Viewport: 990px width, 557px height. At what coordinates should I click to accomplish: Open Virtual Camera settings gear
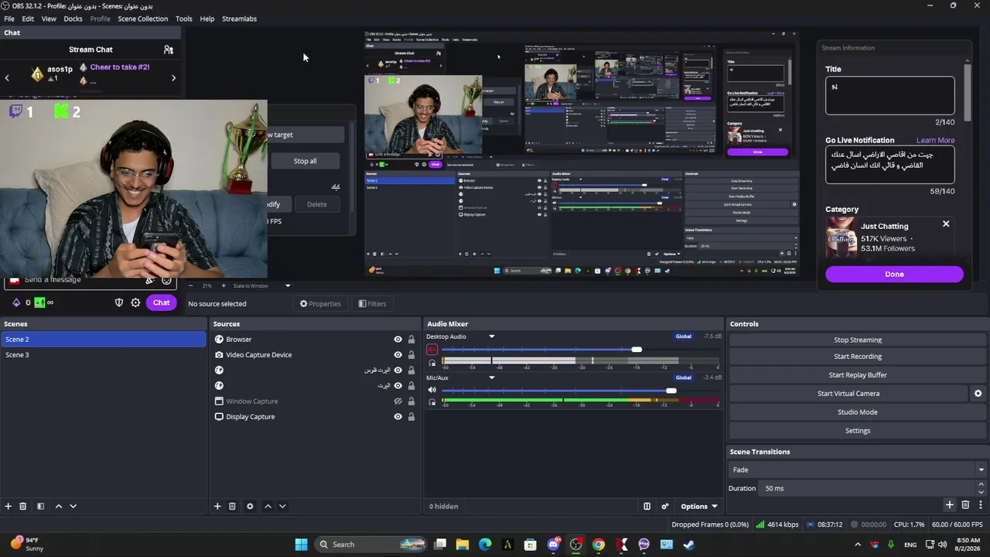click(978, 393)
